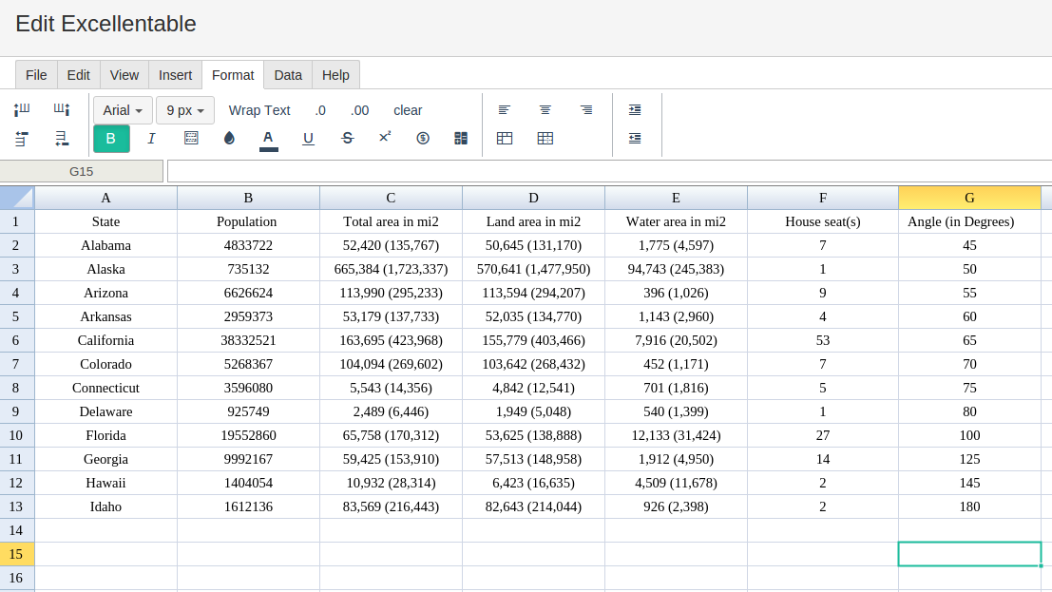Click the merge cells icon
This screenshot has height=592, width=1052.
point(461,139)
